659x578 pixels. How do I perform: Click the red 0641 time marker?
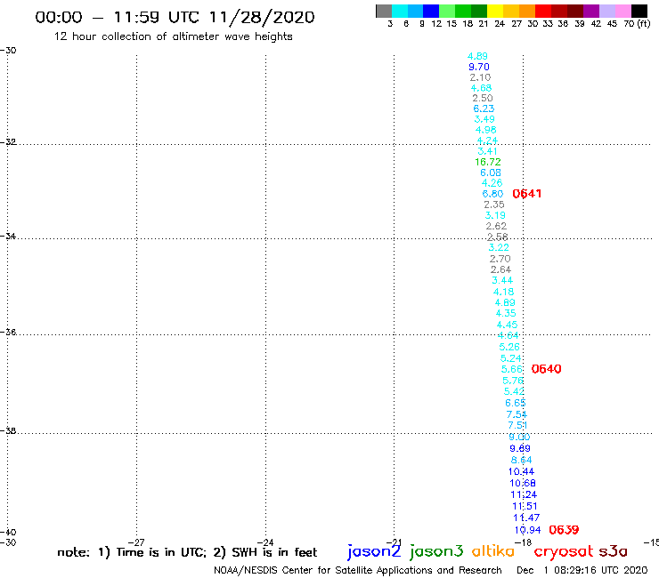tap(526, 194)
